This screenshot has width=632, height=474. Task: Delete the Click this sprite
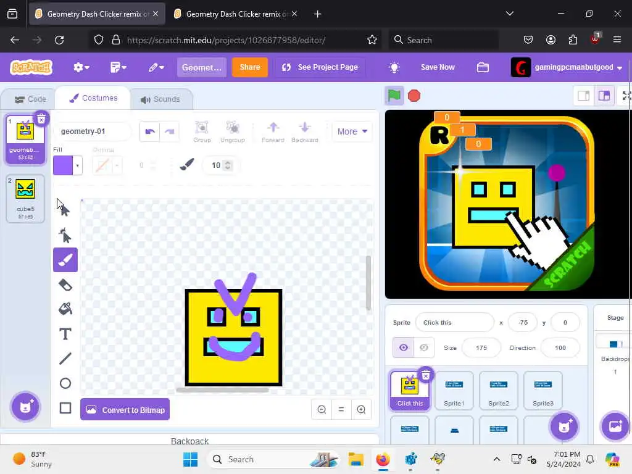(x=426, y=376)
